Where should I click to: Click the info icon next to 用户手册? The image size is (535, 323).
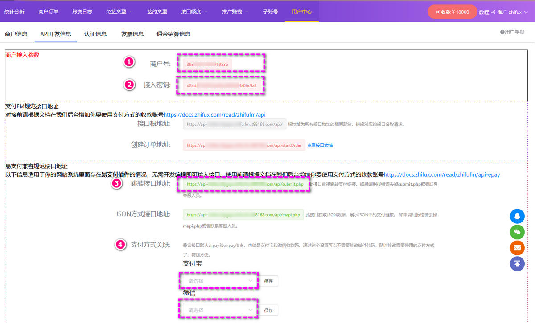(x=502, y=32)
